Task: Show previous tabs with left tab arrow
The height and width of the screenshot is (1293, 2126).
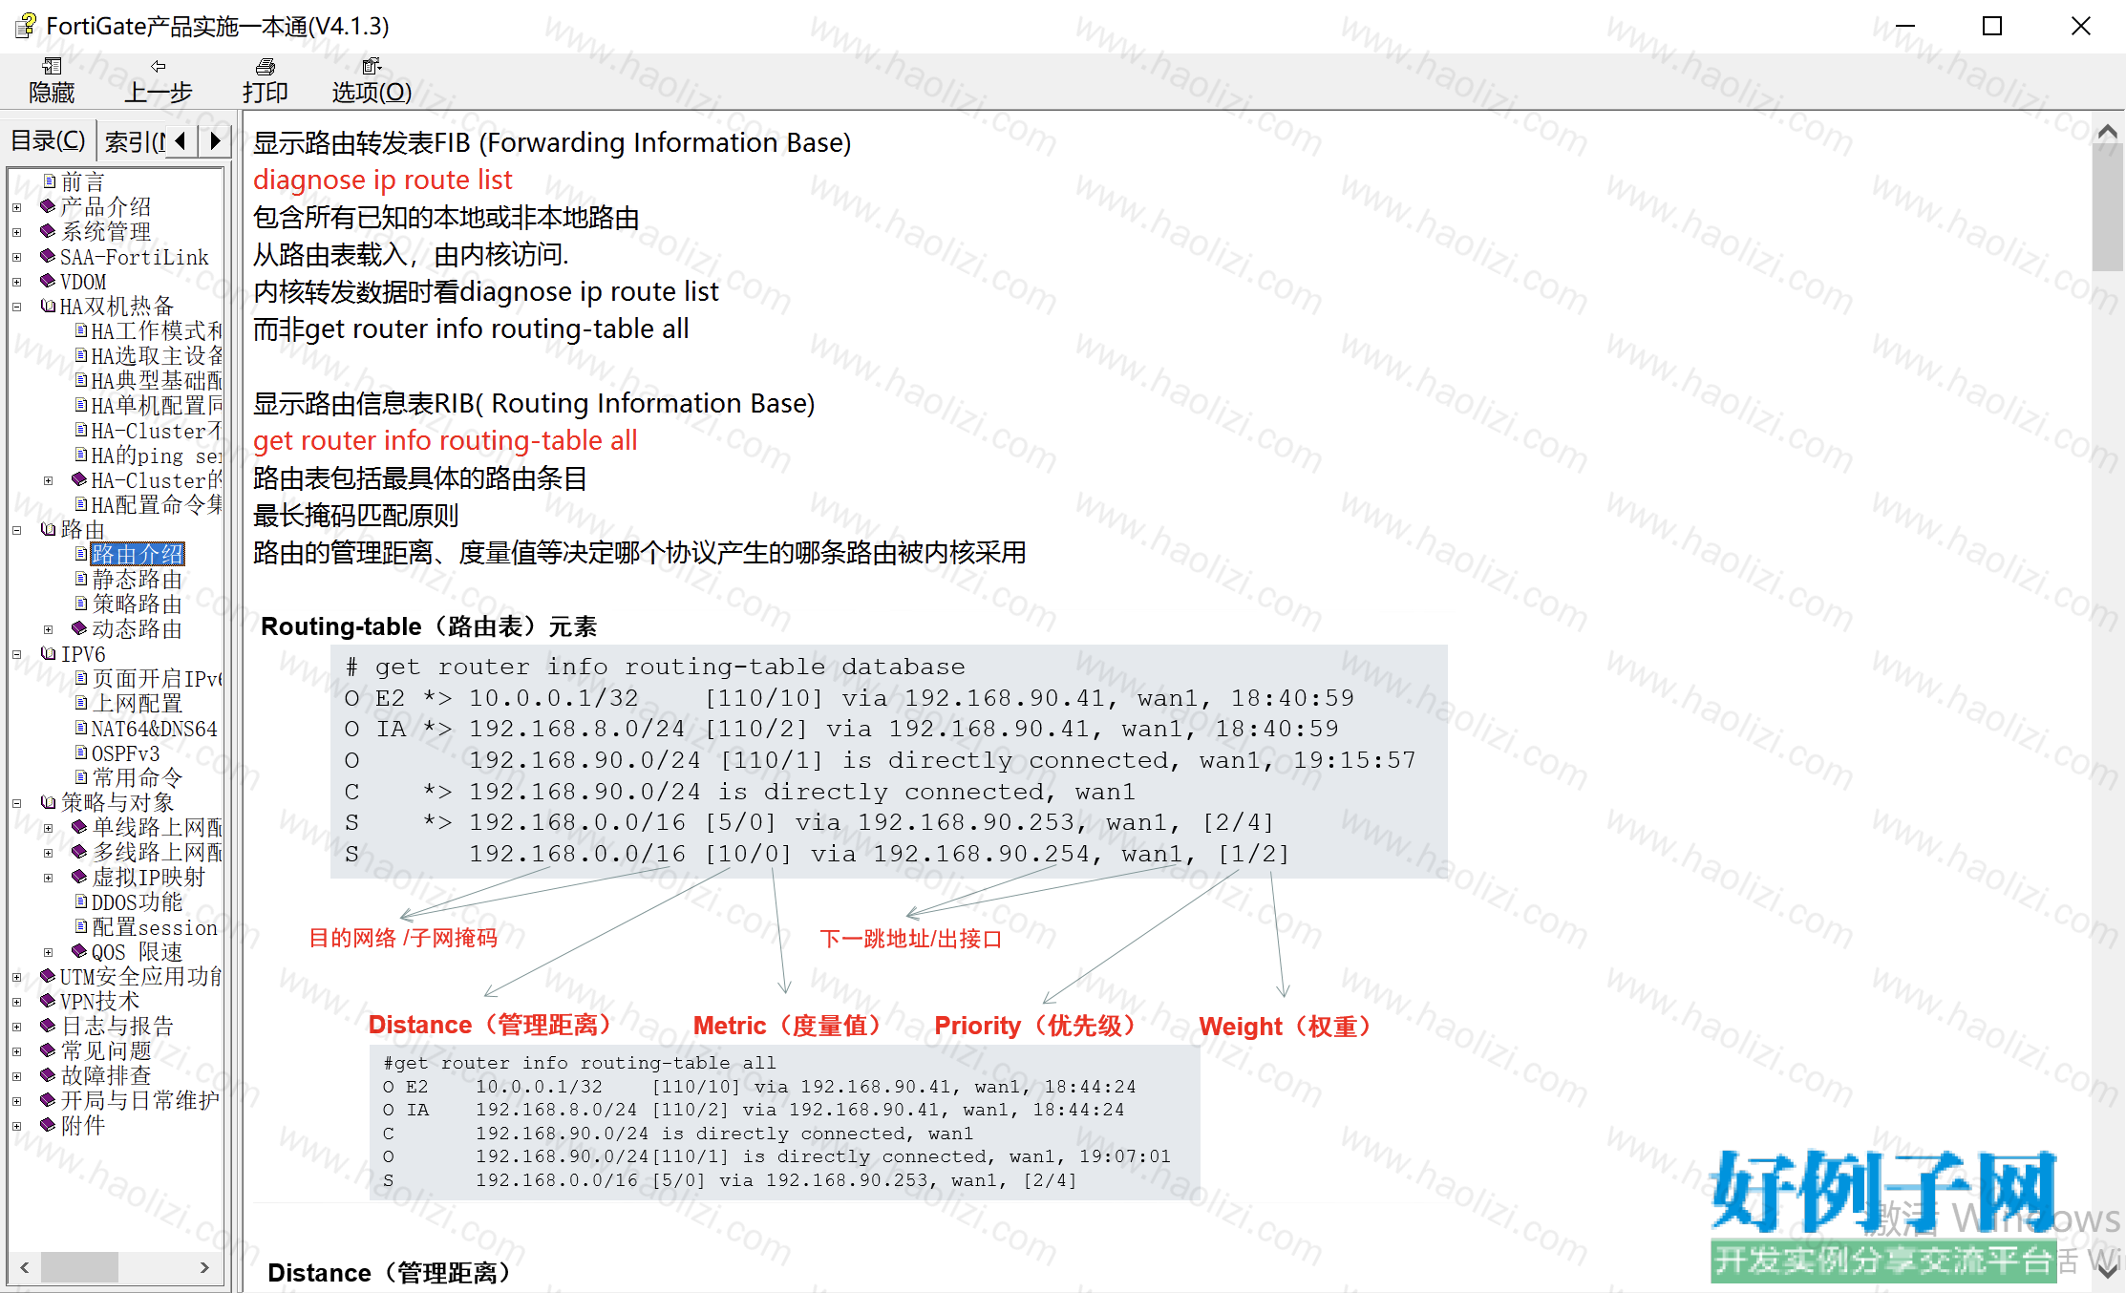Action: click(x=181, y=141)
